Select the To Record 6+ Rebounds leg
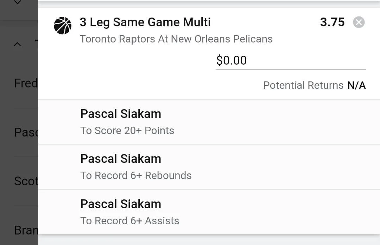 136,176
